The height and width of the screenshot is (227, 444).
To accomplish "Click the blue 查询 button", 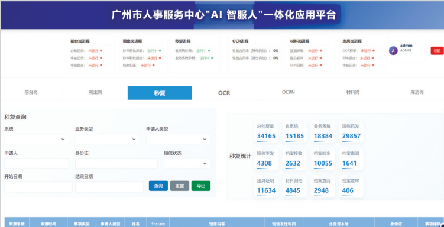I will [158, 186].
